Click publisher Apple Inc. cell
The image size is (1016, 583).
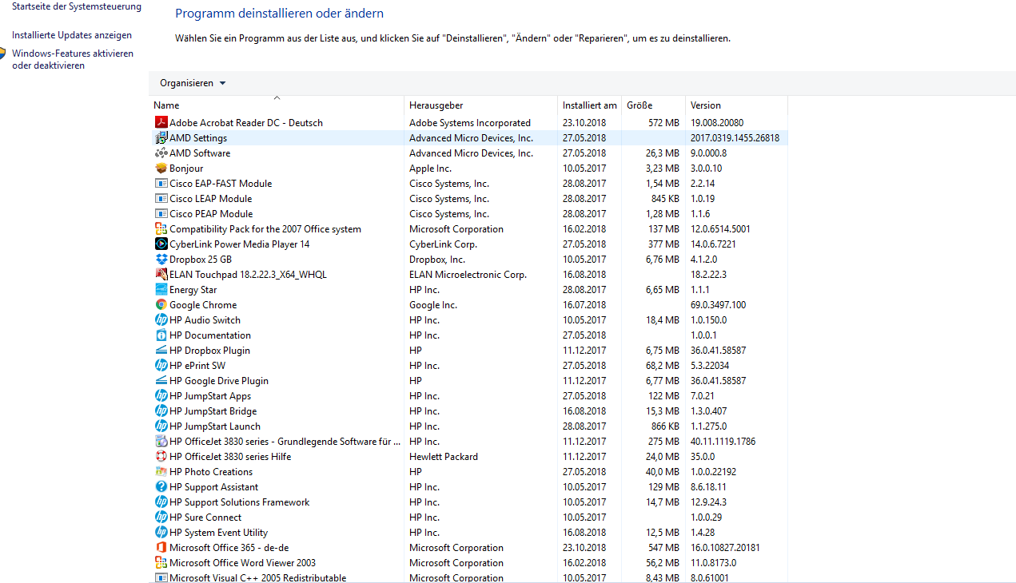pyautogui.click(x=430, y=169)
